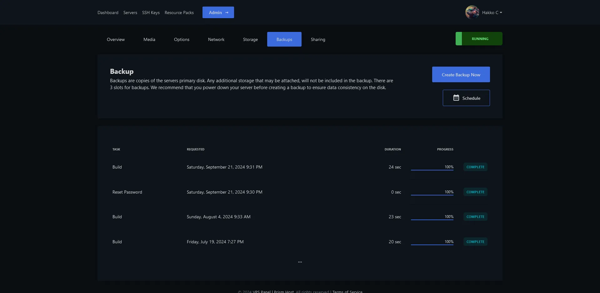Open the SSH Keys page
The height and width of the screenshot is (293, 600).
tap(151, 13)
